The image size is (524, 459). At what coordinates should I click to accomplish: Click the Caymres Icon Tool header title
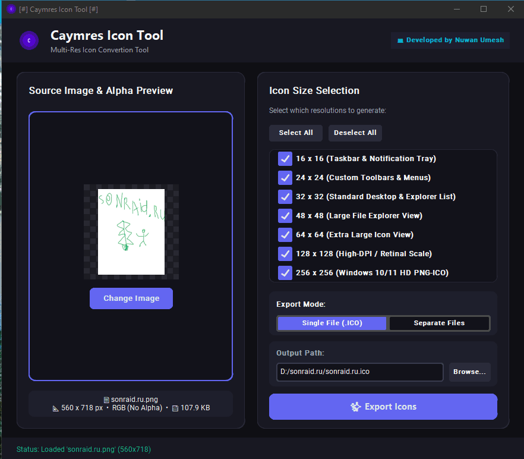pyautogui.click(x=107, y=36)
